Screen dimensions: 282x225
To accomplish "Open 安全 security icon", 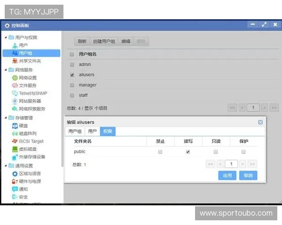I will 15,197.
